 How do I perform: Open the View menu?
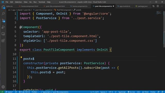point(26,2)
